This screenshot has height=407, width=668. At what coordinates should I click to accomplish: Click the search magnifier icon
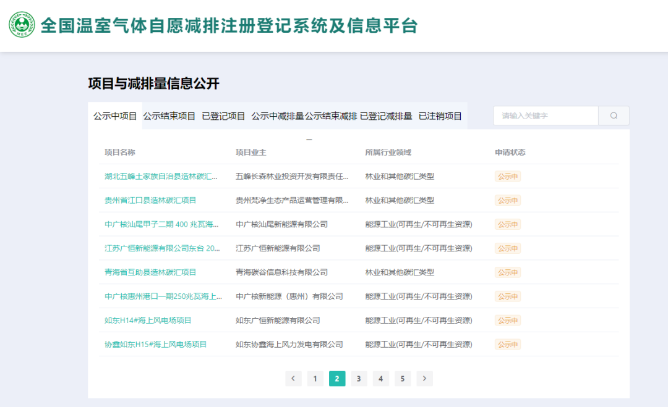pos(614,115)
